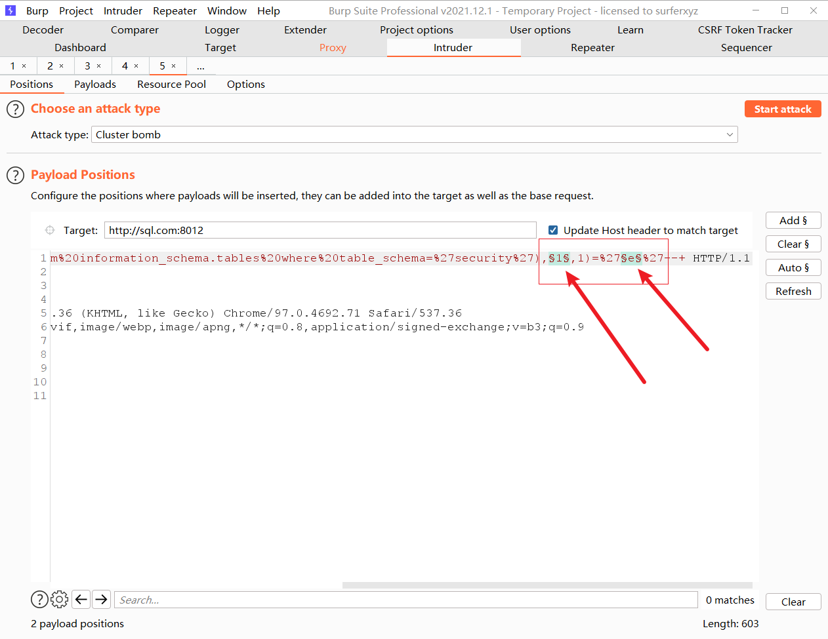
Task: Select the Positions sub-tab
Action: coord(31,85)
